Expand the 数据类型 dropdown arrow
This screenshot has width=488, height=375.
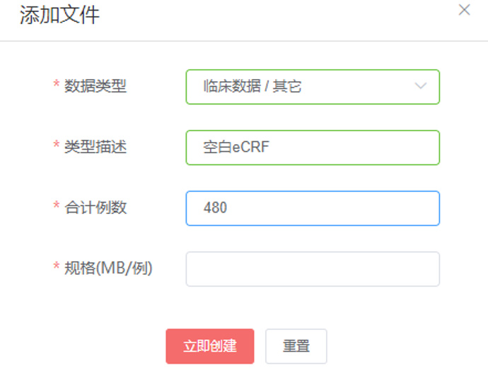(421, 86)
